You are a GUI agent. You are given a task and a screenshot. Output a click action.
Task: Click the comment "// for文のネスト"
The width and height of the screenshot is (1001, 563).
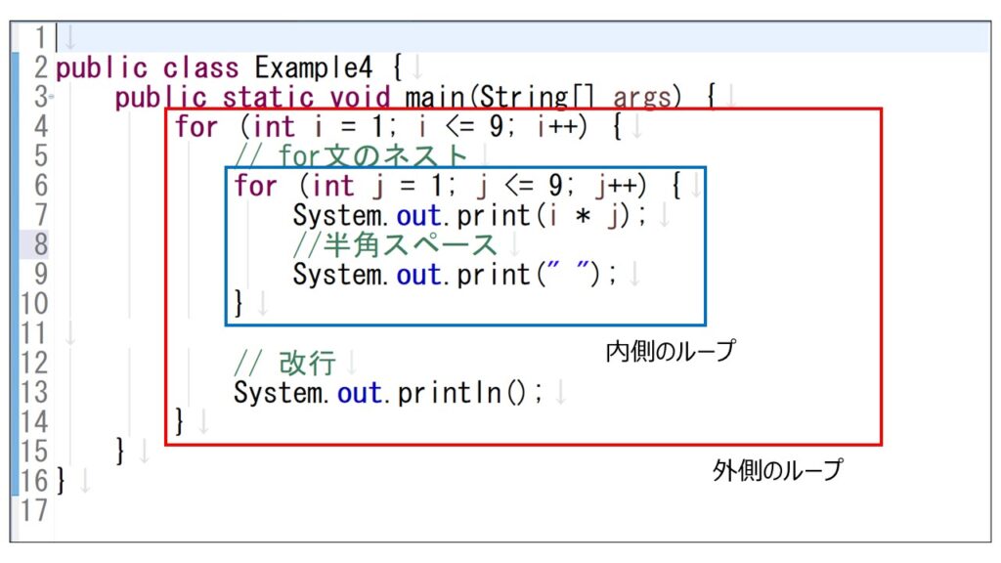tap(351, 155)
